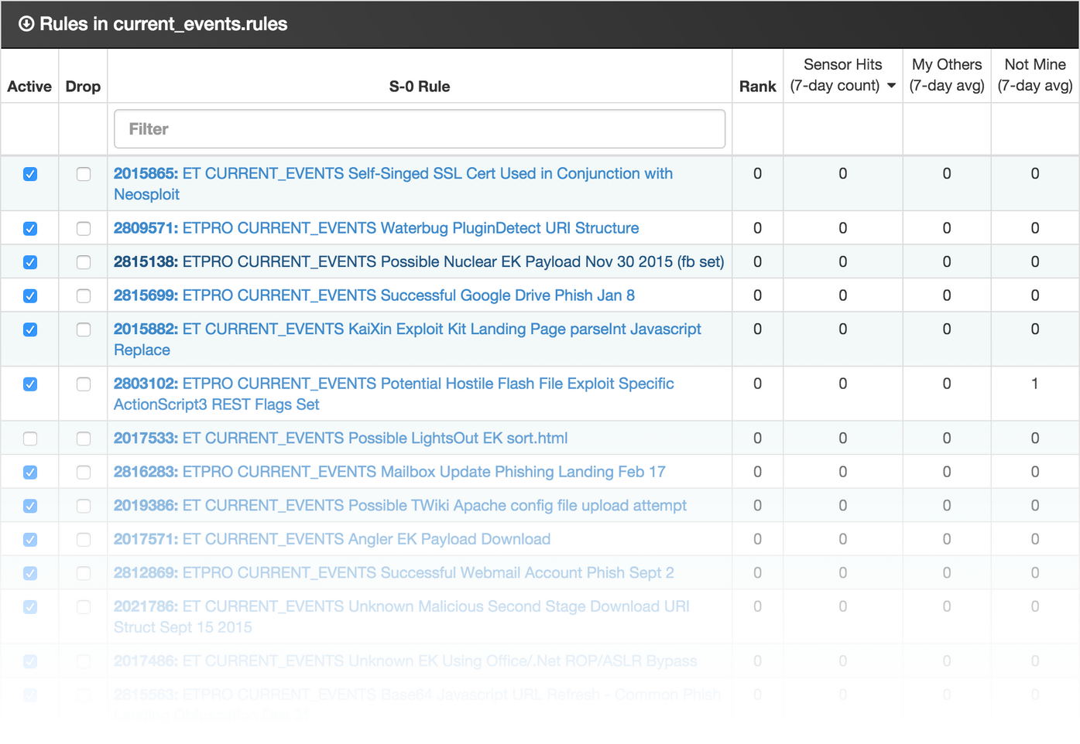Check the Drop box for rule 2815699
Viewport: 1080px width, 744px height.
coord(83,295)
